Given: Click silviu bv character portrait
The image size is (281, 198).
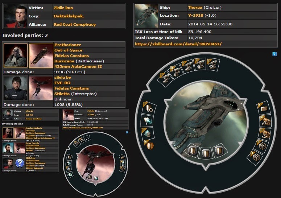Looking at the screenshot, I should tap(16, 88).
